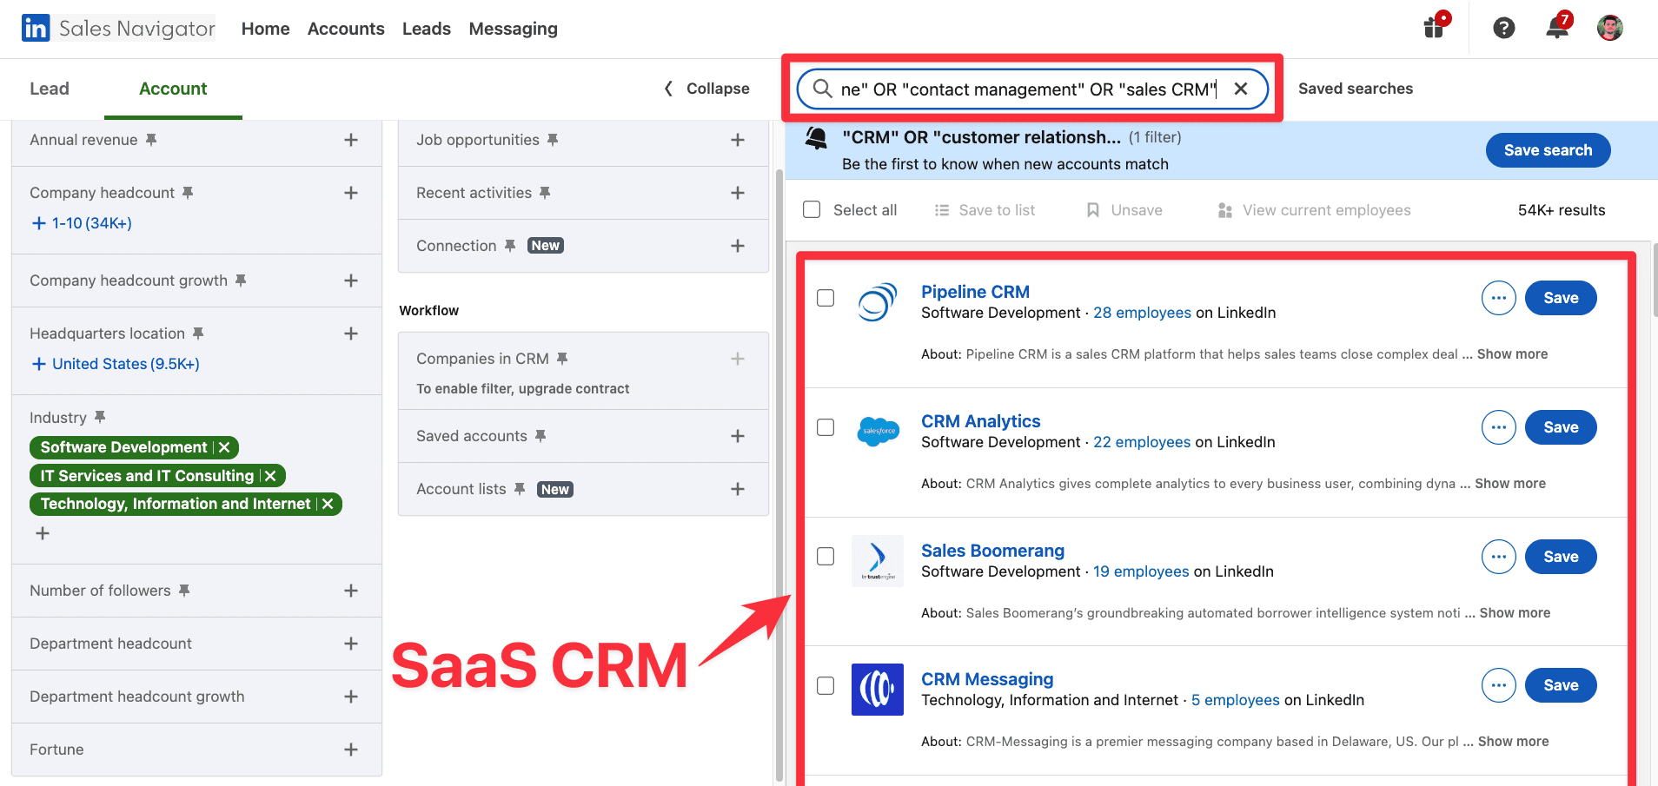Clear the search box with X icon
The height and width of the screenshot is (786, 1658).
pyautogui.click(x=1241, y=89)
